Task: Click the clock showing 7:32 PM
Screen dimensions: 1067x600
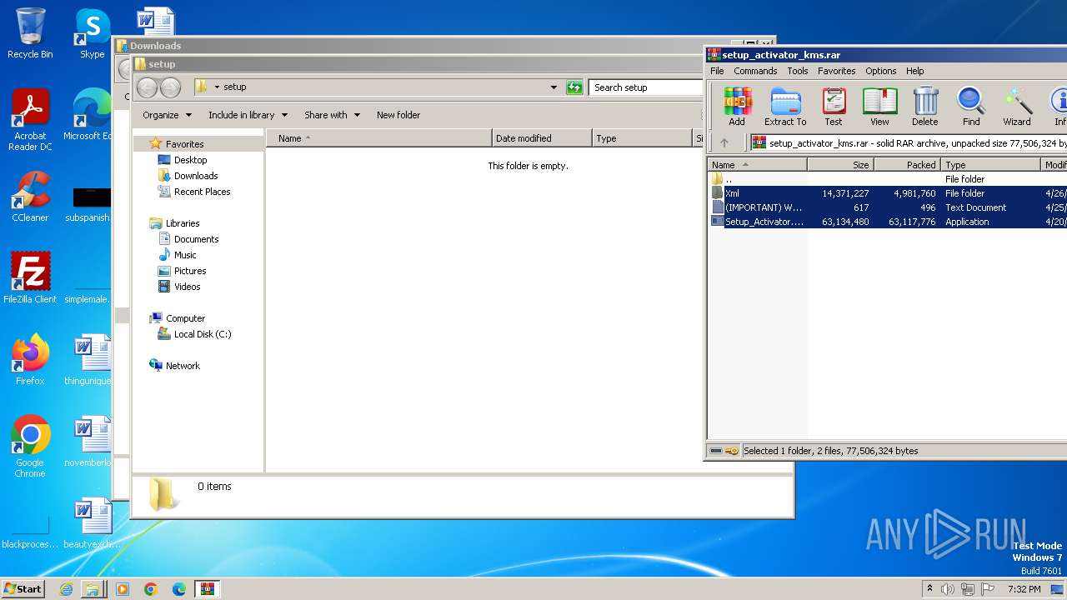Action: coord(1024,589)
